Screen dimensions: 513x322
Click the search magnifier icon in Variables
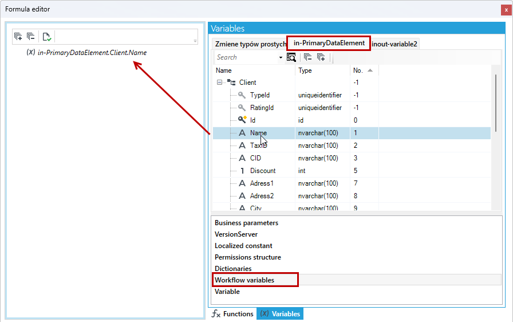[291, 57]
